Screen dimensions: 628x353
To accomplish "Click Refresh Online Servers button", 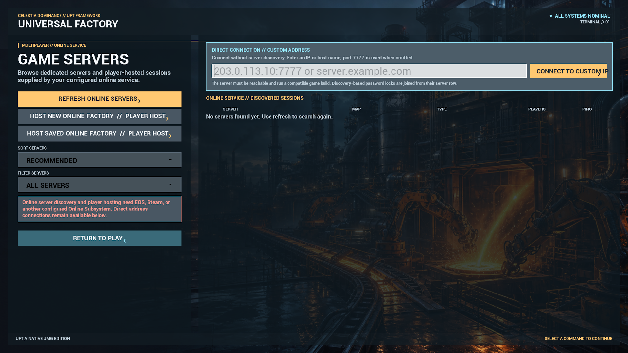I will click(x=99, y=99).
